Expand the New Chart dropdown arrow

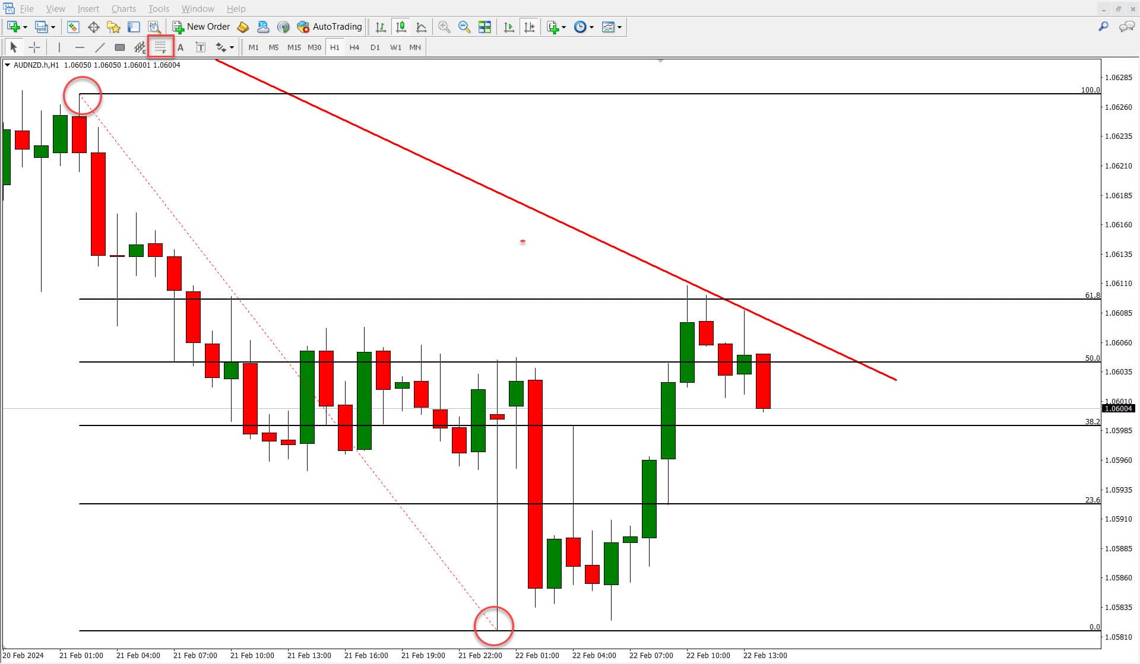pos(25,27)
